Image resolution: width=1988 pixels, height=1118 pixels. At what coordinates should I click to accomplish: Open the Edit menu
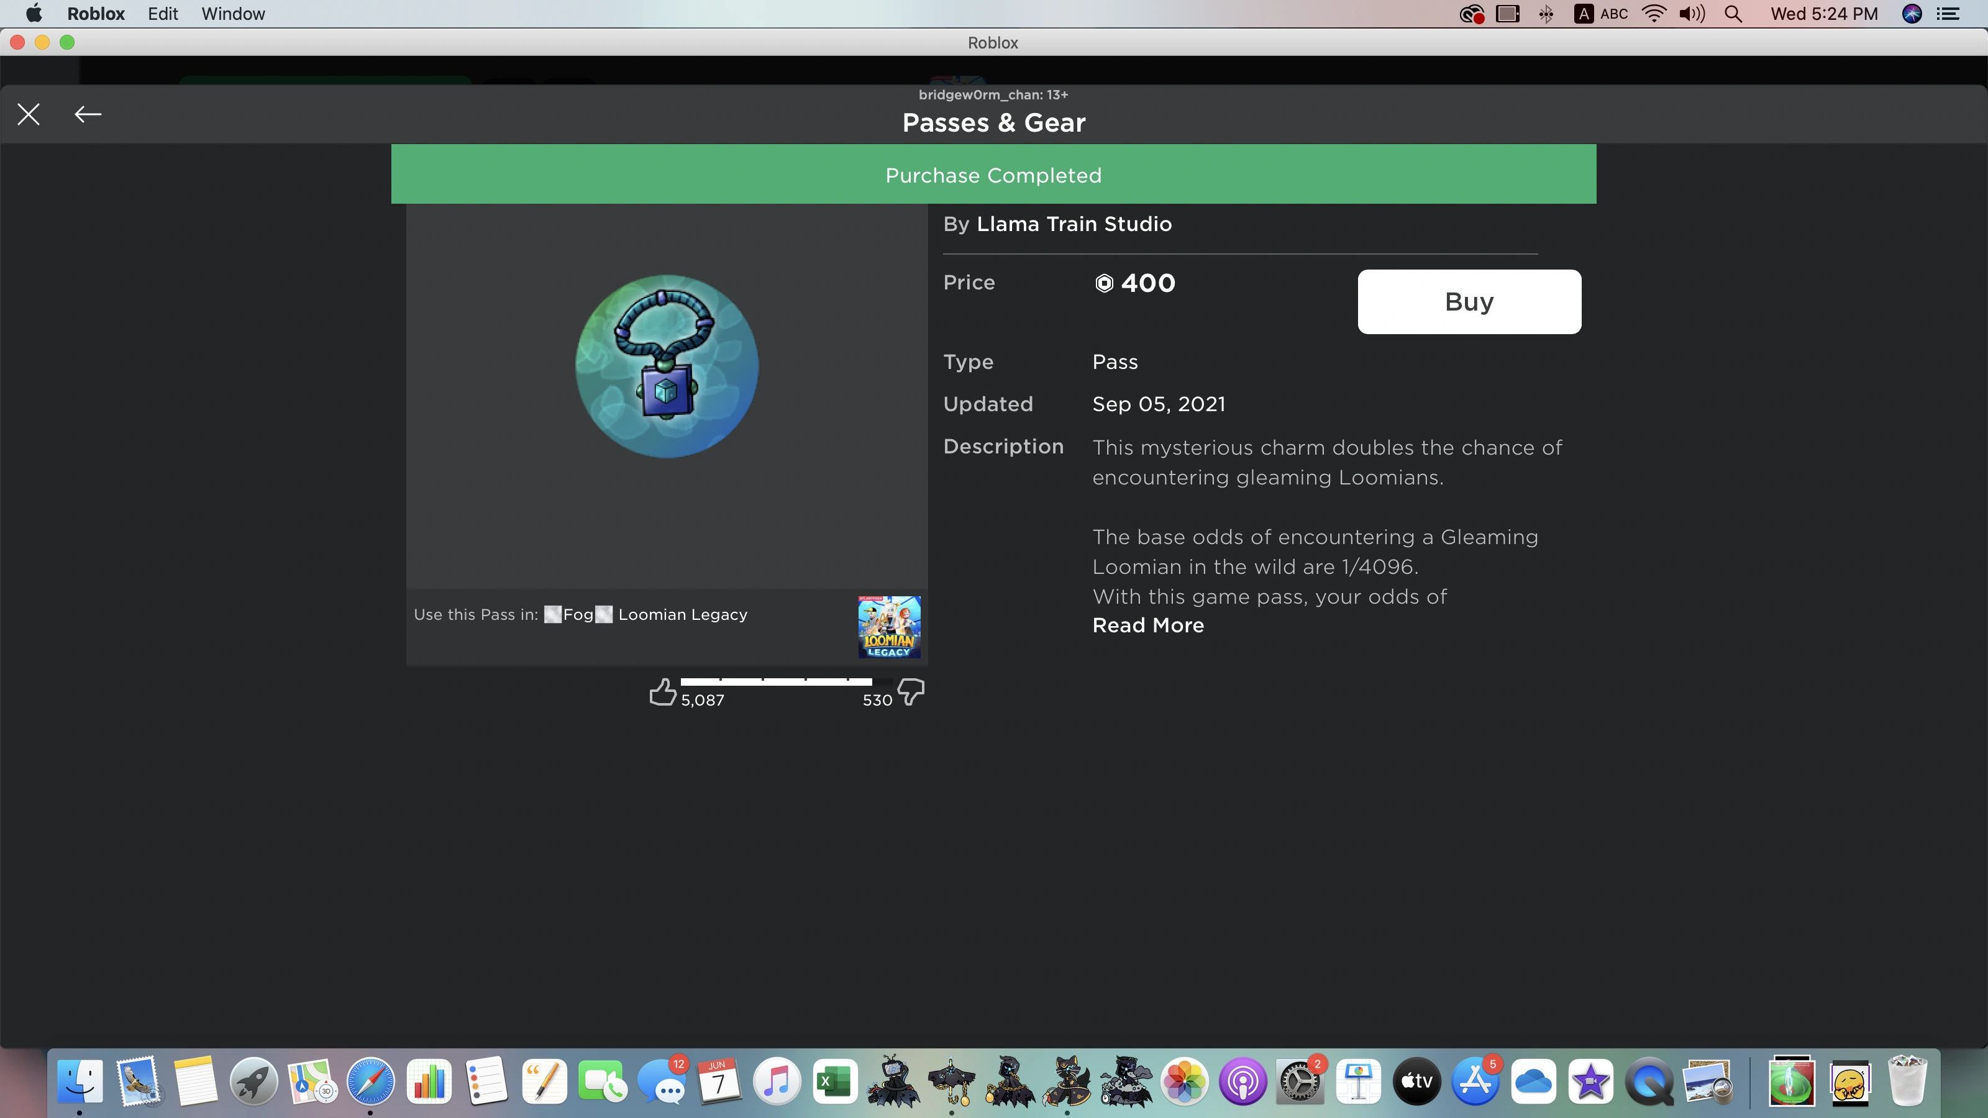coord(163,14)
